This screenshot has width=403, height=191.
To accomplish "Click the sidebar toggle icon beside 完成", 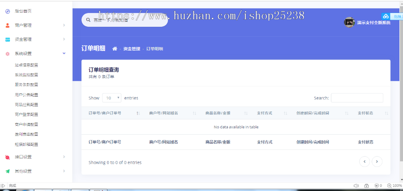I will 3,186.
